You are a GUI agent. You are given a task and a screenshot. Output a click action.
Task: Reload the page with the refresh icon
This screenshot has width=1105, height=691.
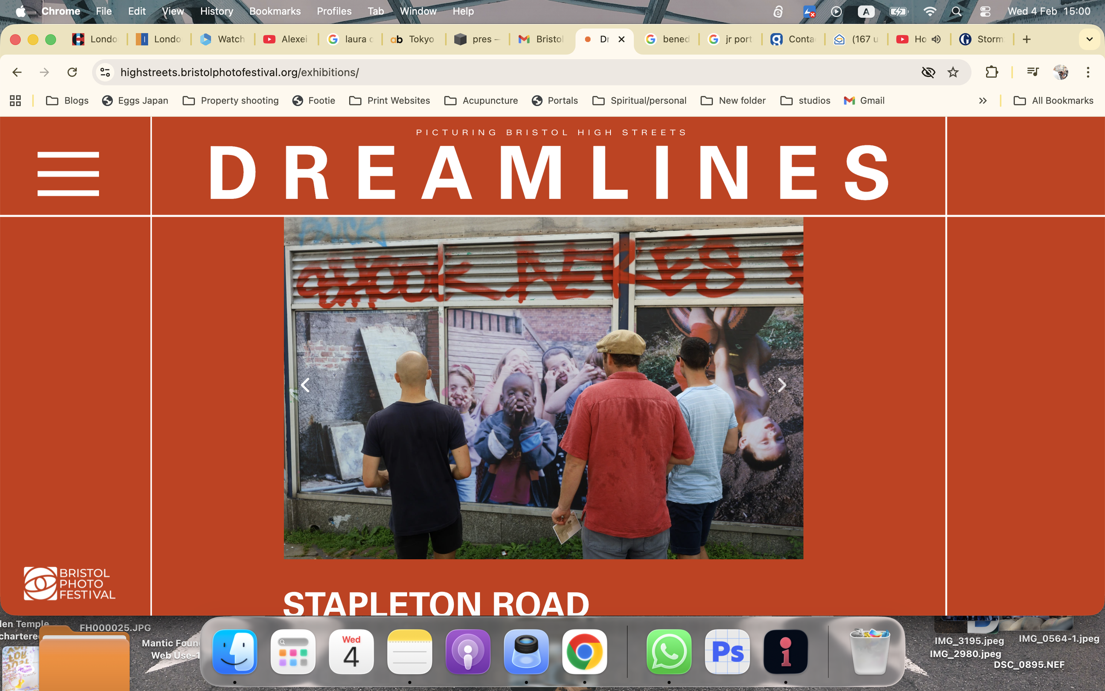click(72, 72)
